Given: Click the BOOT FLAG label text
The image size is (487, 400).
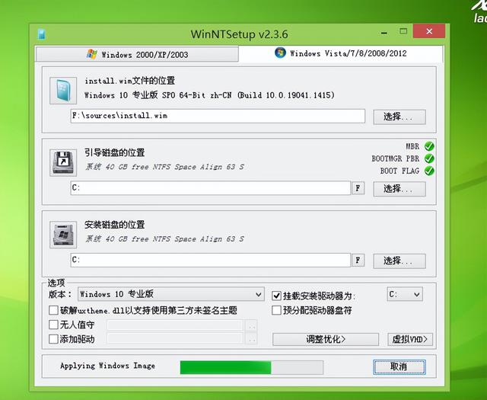Looking at the screenshot, I should point(399,171).
